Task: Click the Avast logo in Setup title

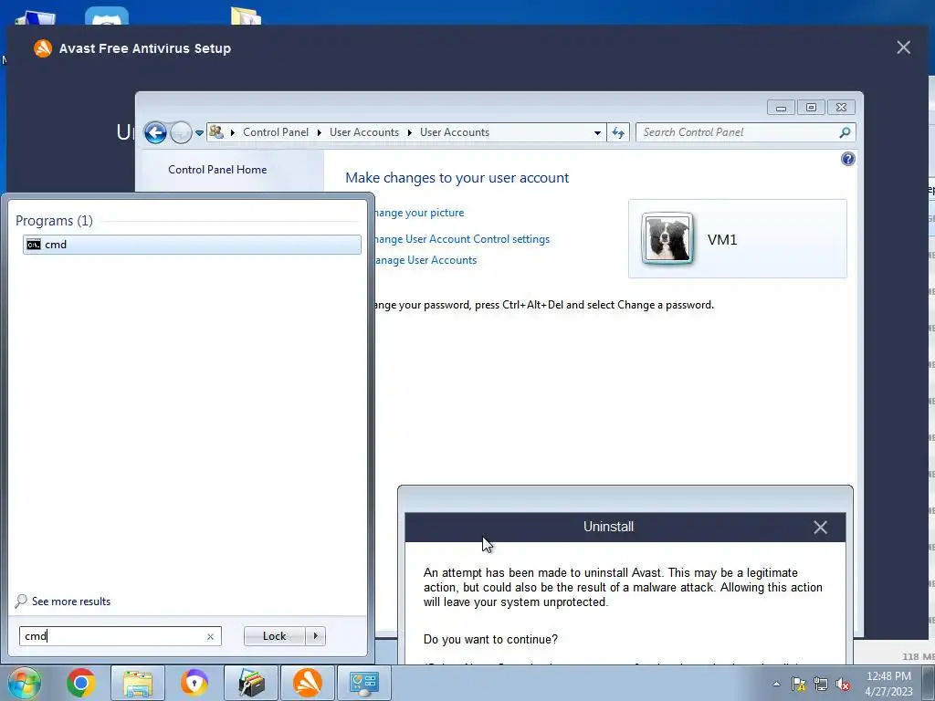Action: point(43,48)
